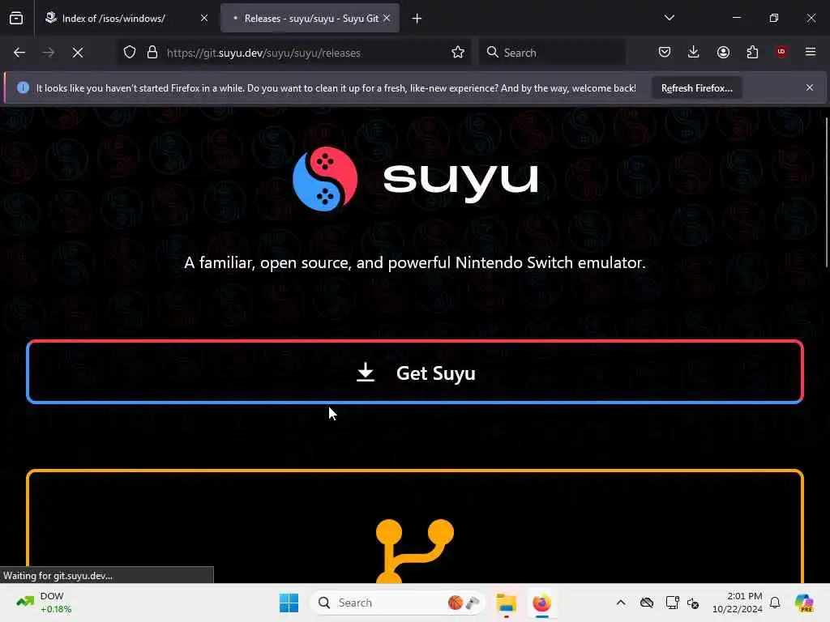The height and width of the screenshot is (622, 830).
Task: Click the "A familiar, open source" tagline
Action: coord(414,263)
